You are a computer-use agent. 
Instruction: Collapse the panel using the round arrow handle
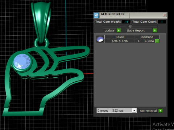click(x=130, y=26)
